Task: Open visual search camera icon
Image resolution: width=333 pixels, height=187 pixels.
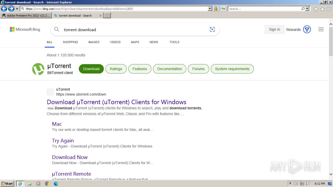Action: coord(212,30)
